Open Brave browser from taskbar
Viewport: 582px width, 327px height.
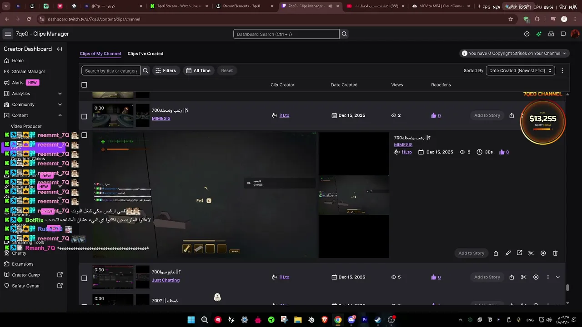(x=325, y=320)
